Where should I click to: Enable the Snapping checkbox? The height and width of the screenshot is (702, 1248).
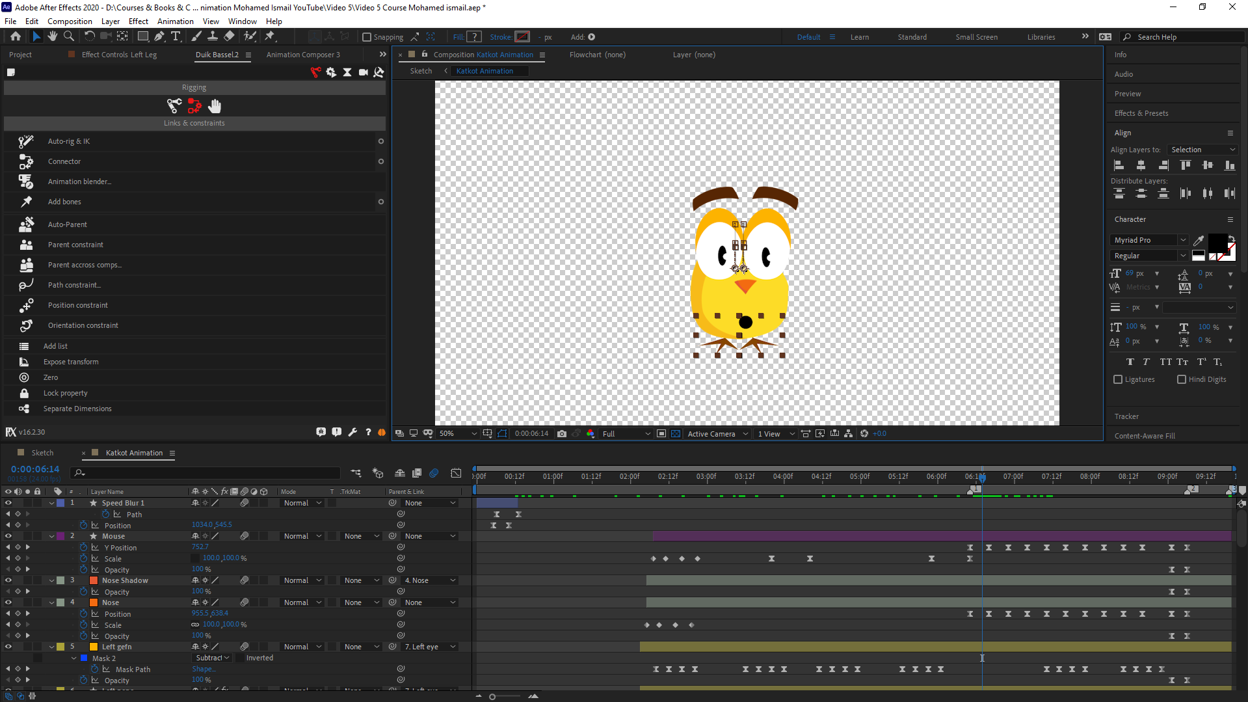[367, 37]
